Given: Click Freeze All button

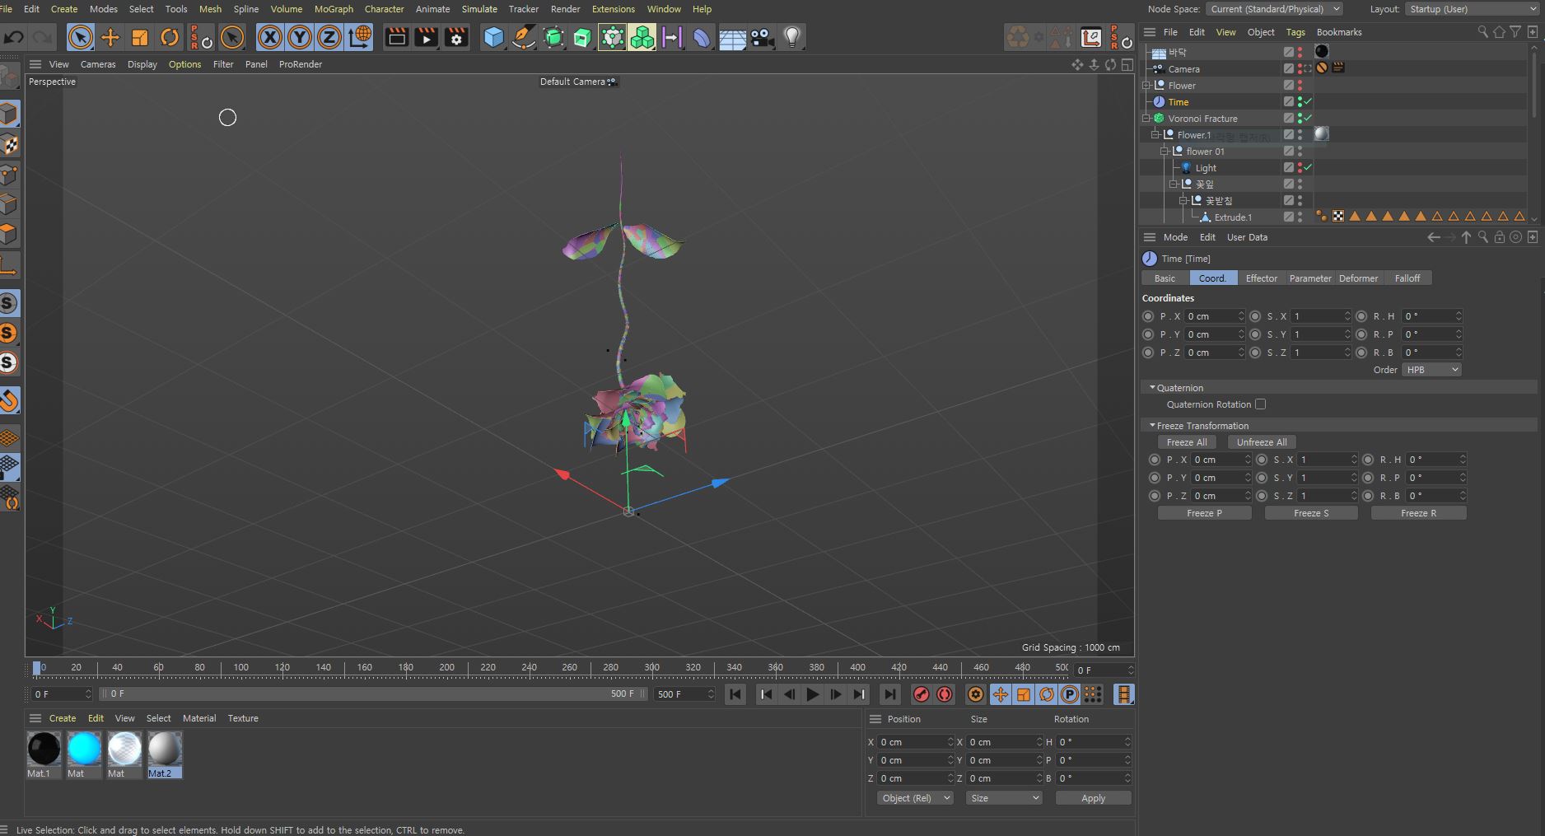Looking at the screenshot, I should [1186, 442].
